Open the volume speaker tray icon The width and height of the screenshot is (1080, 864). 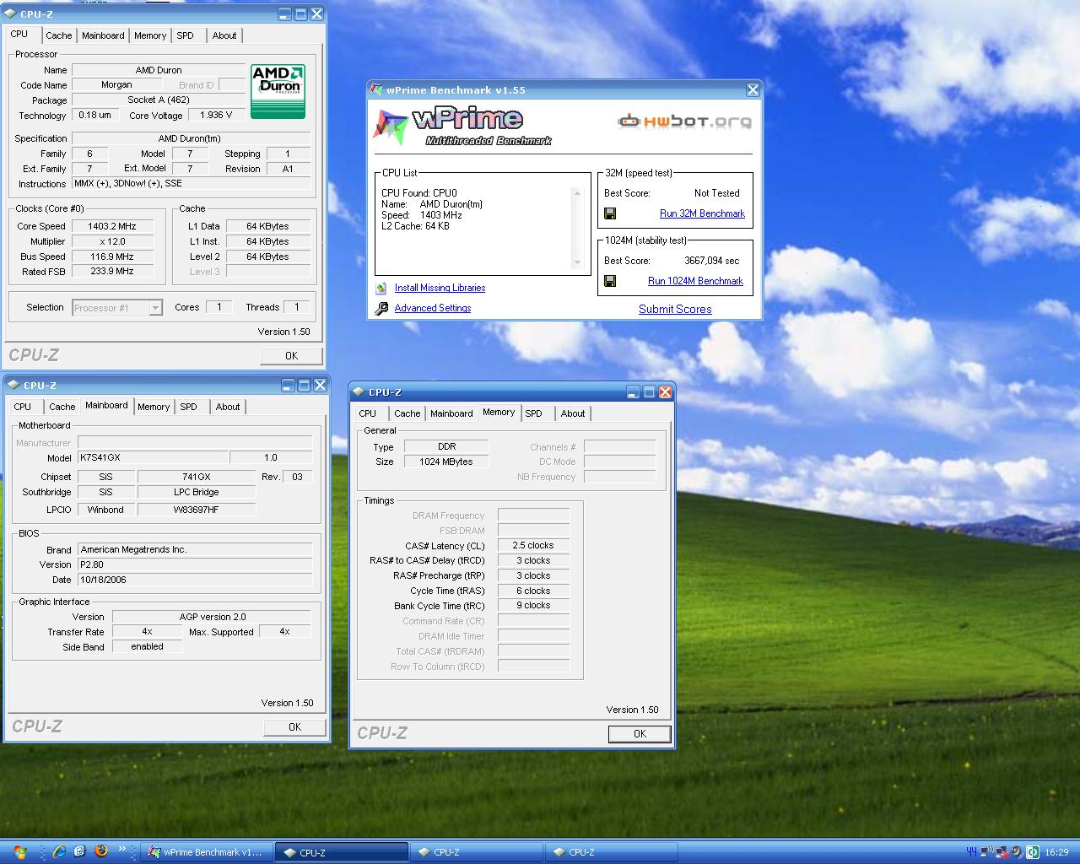(x=1017, y=852)
